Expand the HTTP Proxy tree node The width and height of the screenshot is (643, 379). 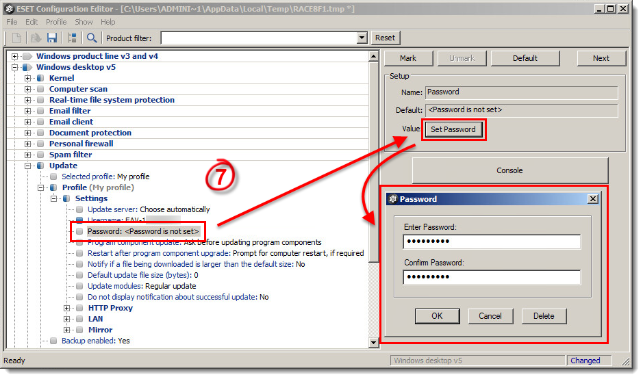click(x=67, y=308)
